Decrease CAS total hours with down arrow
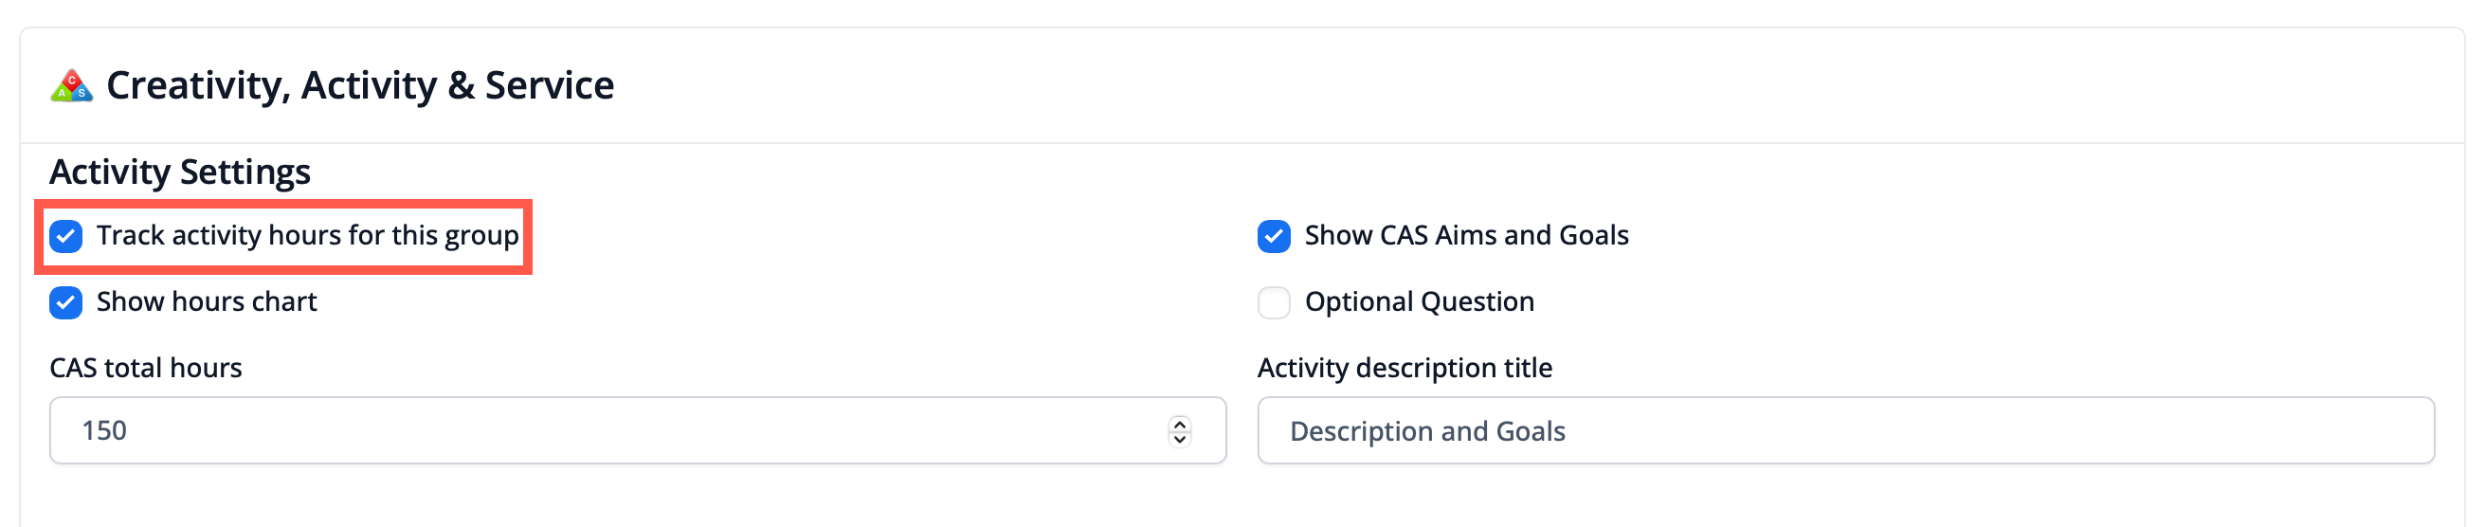The width and height of the screenshot is (2483, 527). pos(1179,440)
